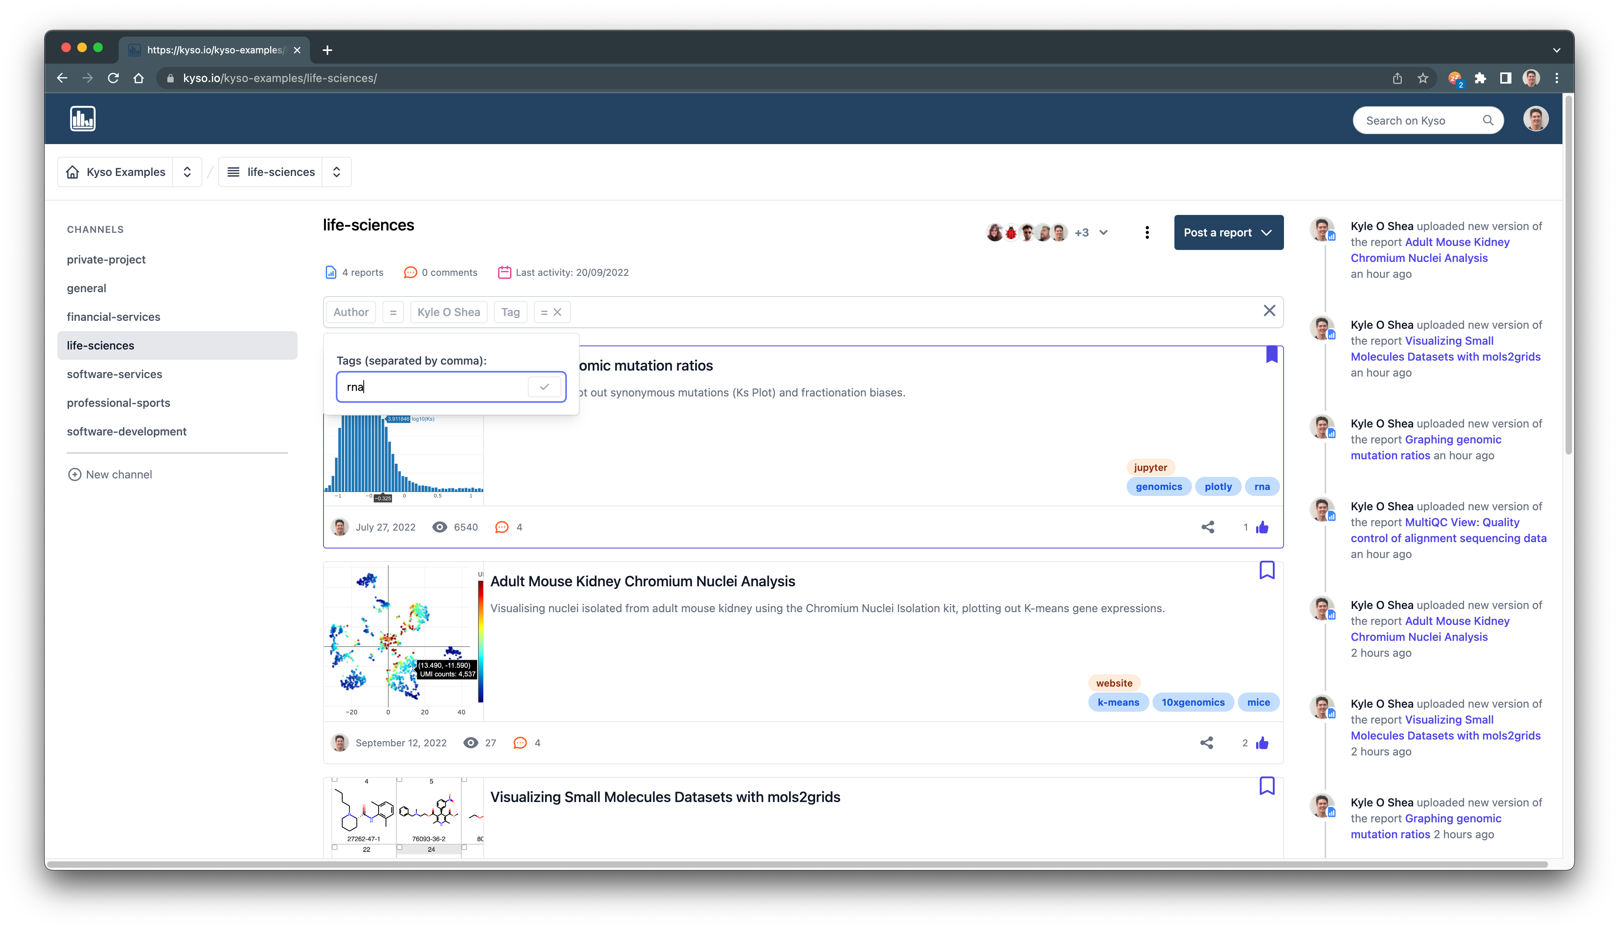Share the genomic mutation ratios report
The image size is (1619, 929).
(x=1208, y=527)
